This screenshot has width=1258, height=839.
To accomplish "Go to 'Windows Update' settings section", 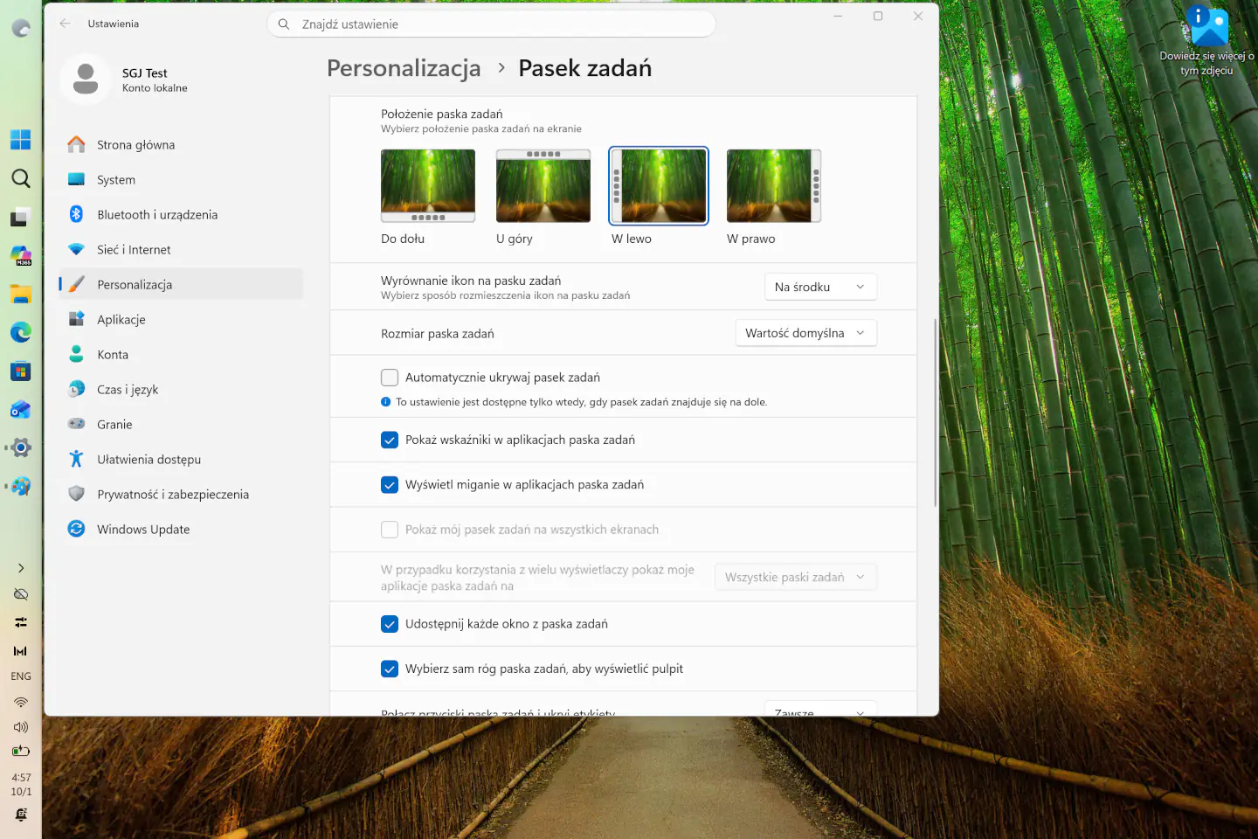I will coord(181,530).
